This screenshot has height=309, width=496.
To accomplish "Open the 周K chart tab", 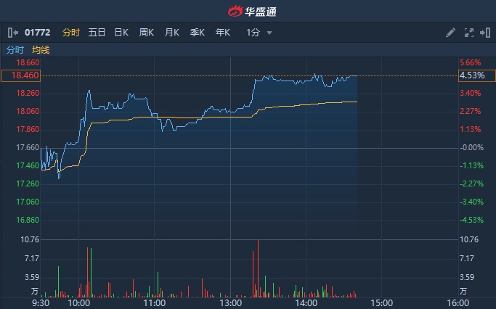I will tap(147, 33).
